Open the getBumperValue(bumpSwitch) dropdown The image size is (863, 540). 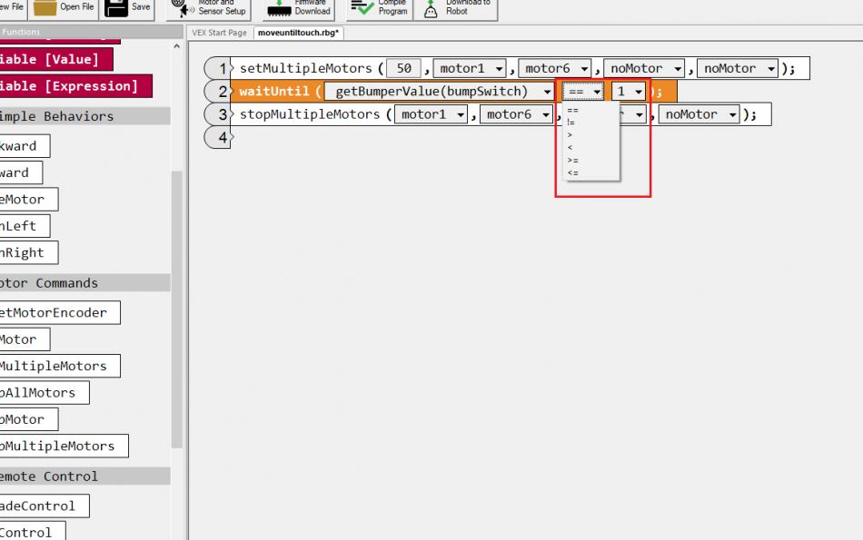click(x=439, y=92)
